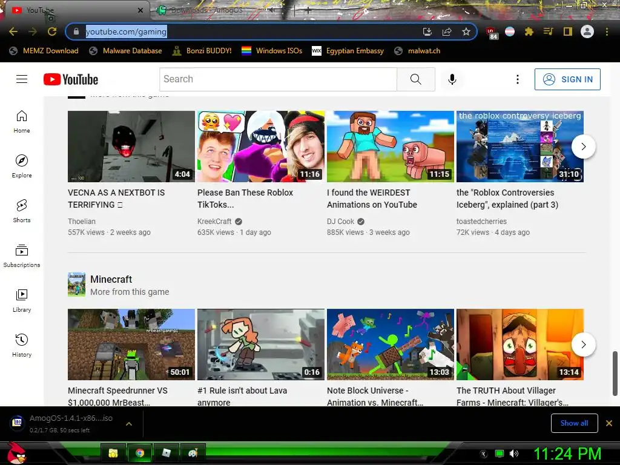The height and width of the screenshot is (465, 620).
Task: Open the DJ Cook channel link
Action: [340, 222]
